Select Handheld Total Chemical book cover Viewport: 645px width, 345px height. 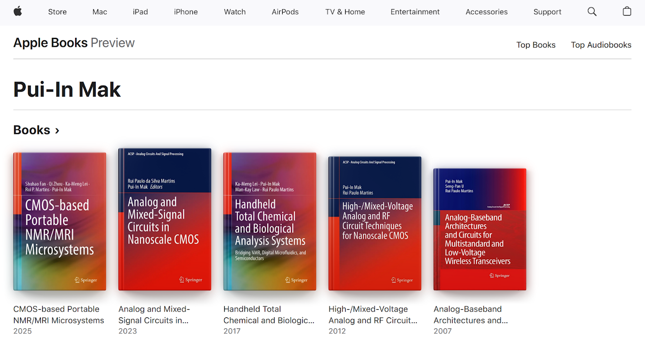point(270,222)
